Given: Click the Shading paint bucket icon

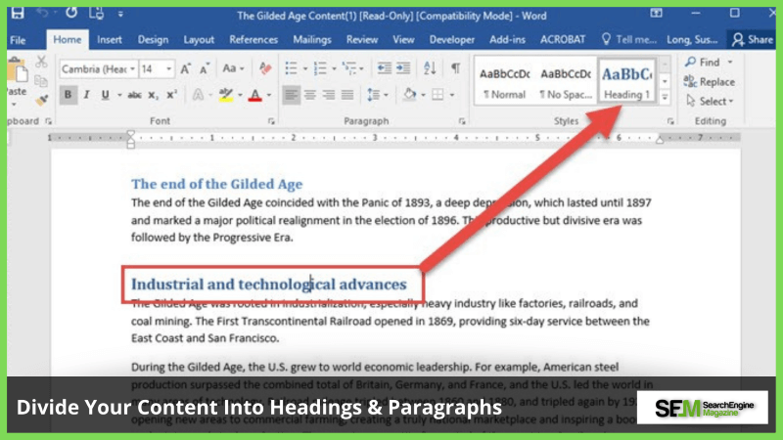Looking at the screenshot, I should click(x=410, y=95).
